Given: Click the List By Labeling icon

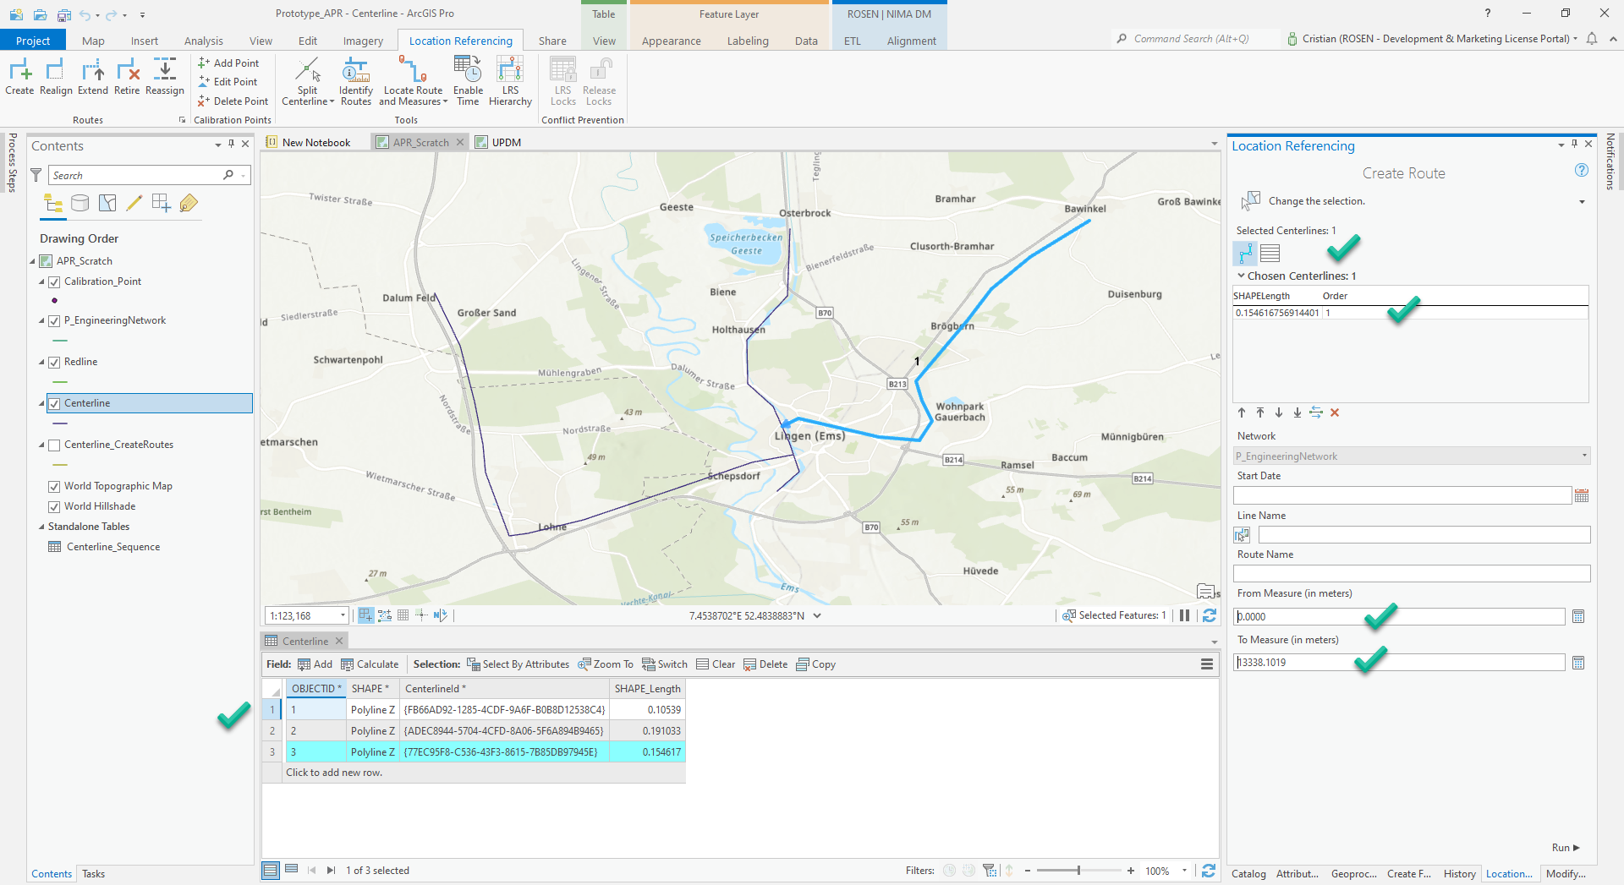Looking at the screenshot, I should click(189, 203).
